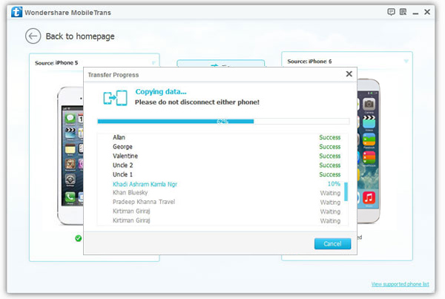The height and width of the screenshot is (299, 445).
Task: Click the Flip button behind the dialog
Action: [221, 63]
